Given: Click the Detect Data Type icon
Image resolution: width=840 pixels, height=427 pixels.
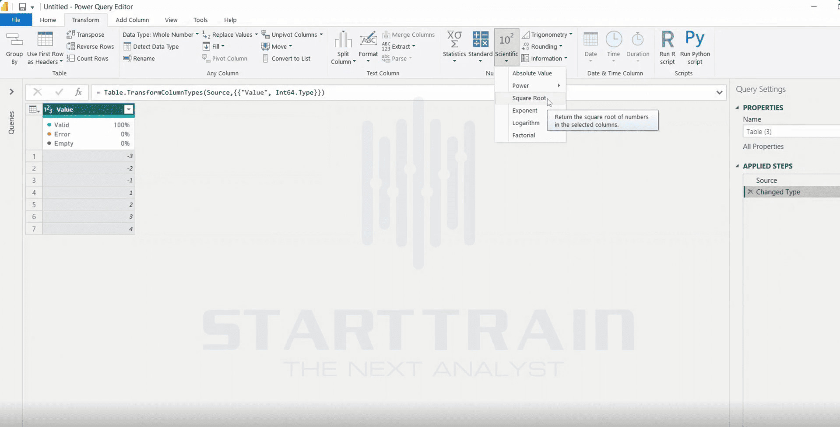Looking at the screenshot, I should click(127, 46).
